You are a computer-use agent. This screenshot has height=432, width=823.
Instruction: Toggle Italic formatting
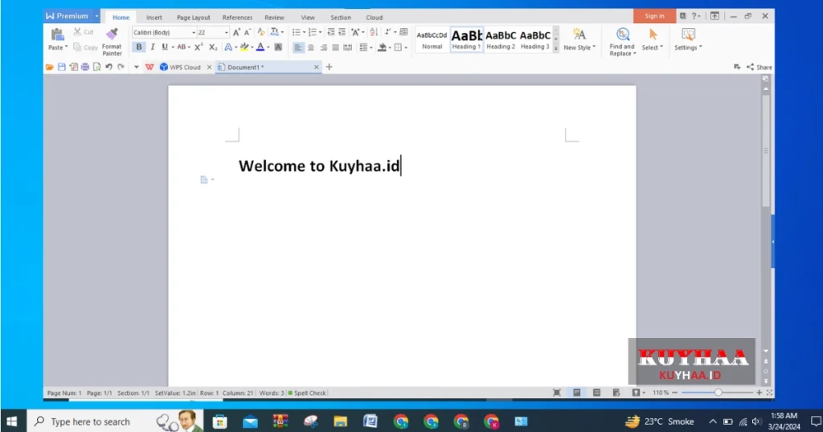coord(152,47)
